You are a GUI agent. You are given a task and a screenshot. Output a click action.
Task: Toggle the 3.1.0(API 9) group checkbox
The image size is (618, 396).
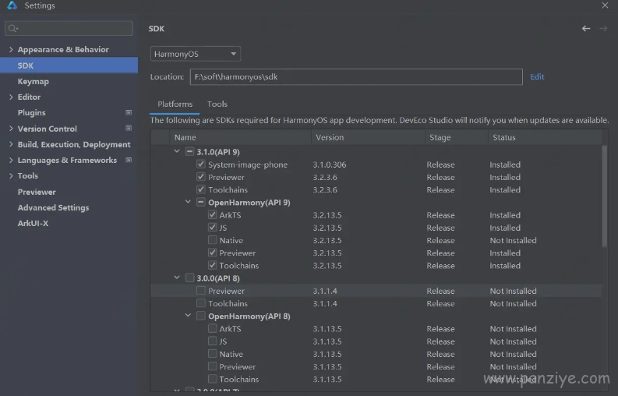[x=189, y=151]
